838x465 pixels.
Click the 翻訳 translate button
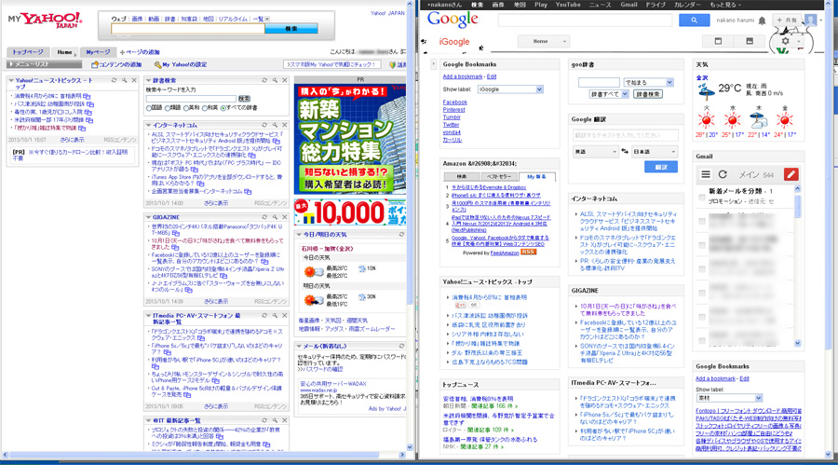point(661,168)
